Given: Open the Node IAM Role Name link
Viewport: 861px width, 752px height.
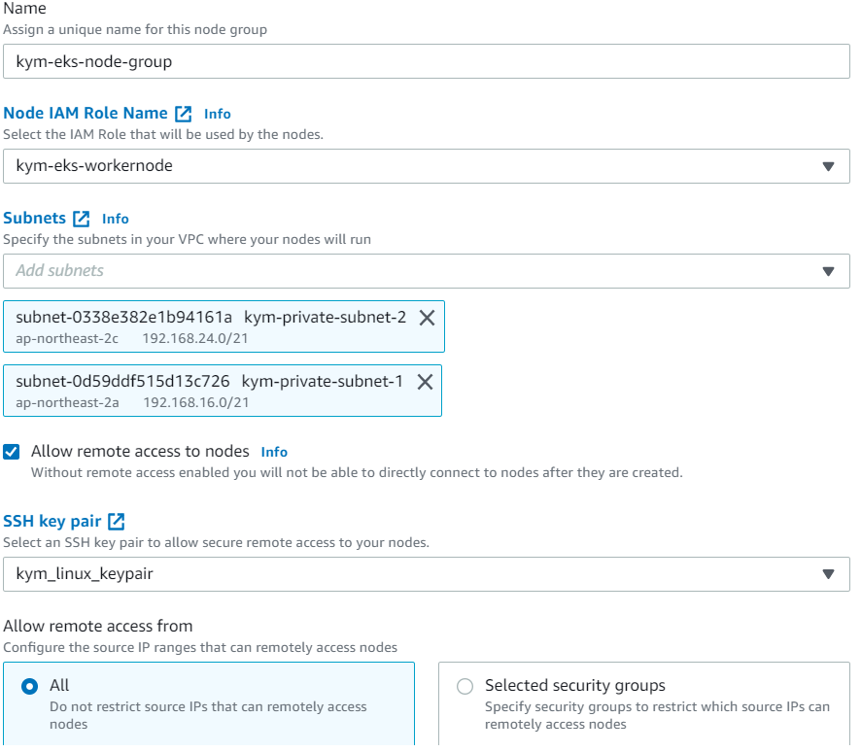Looking at the screenshot, I should [x=86, y=113].
